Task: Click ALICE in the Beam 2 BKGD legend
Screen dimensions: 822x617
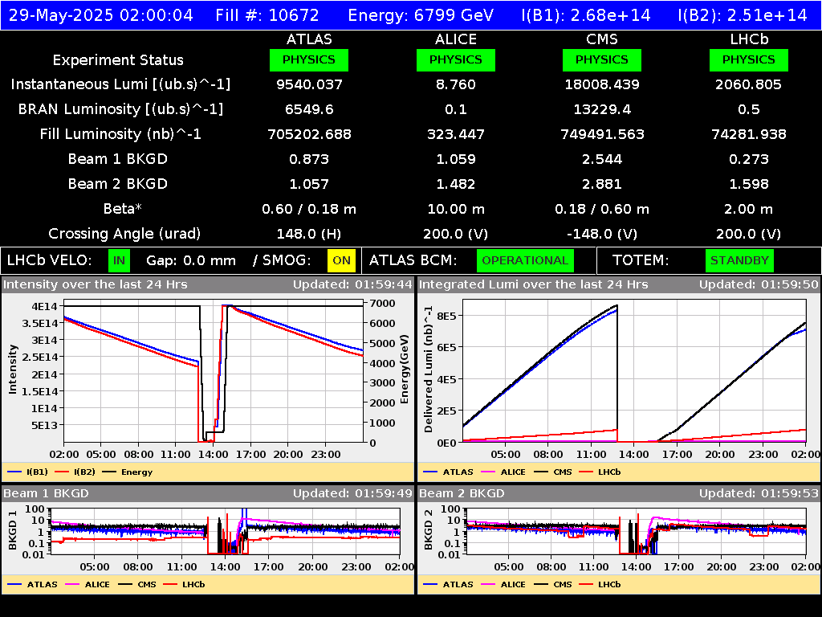Action: [513, 585]
